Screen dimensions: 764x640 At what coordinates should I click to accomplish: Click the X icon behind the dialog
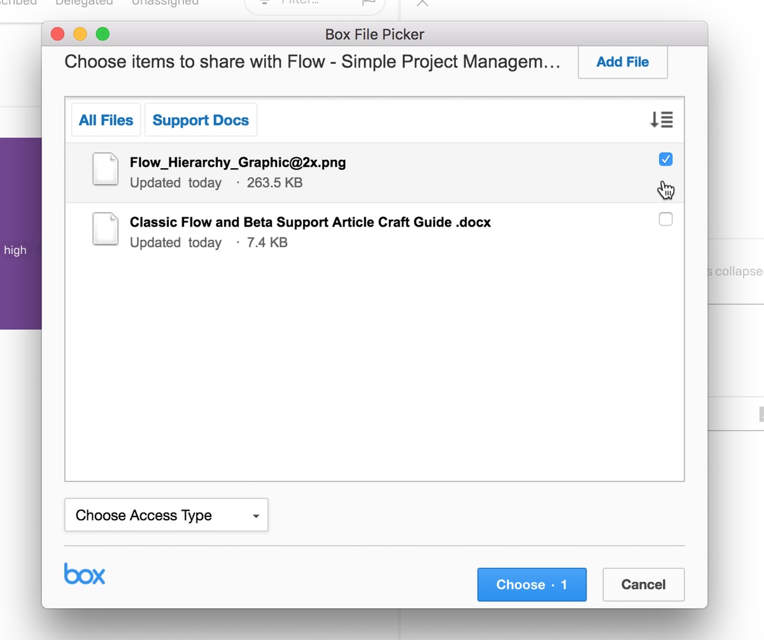422,3
